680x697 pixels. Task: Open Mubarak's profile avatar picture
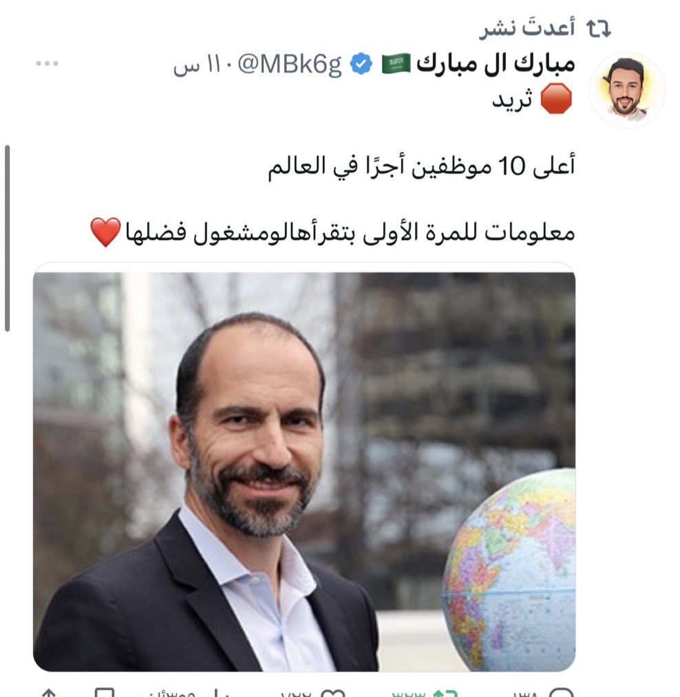point(627,90)
